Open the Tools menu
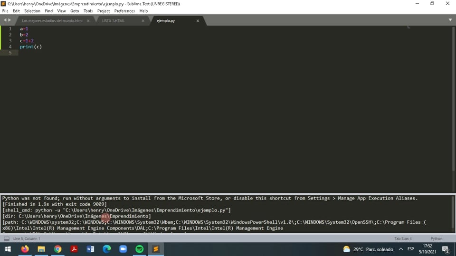456x256 pixels. point(88,11)
